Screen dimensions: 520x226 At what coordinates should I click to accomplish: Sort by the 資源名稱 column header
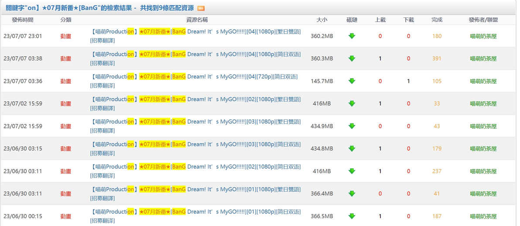pyautogui.click(x=197, y=20)
